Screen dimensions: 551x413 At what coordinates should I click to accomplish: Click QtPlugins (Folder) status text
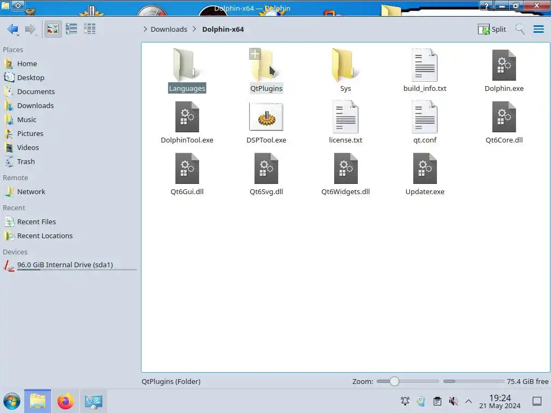[171, 381]
